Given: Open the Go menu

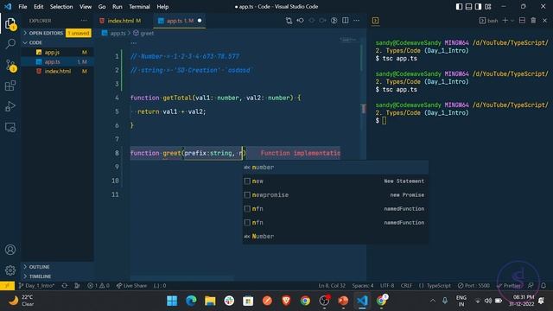Looking at the screenshot, I should click(x=102, y=7).
